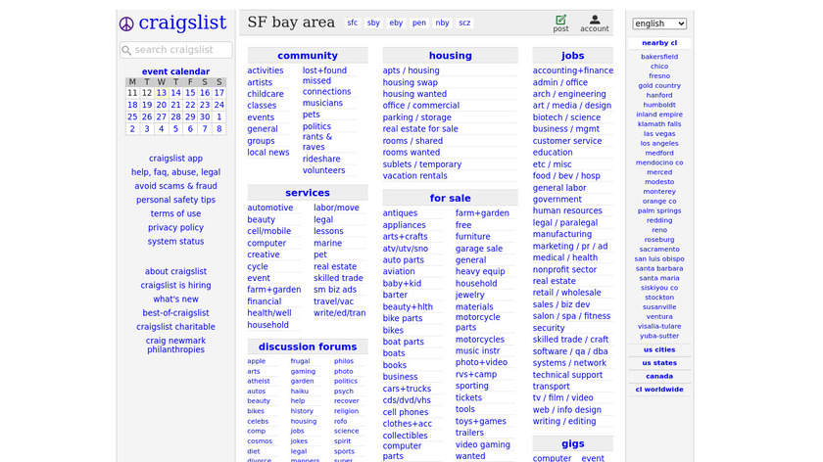
Task: Expand the canada section
Action: (659, 376)
